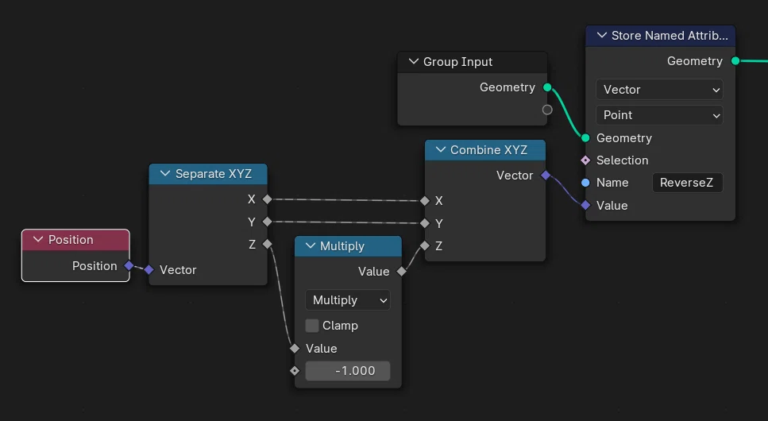Open the Vector data type dropdown
Image resolution: width=768 pixels, height=421 pixels.
(x=659, y=90)
